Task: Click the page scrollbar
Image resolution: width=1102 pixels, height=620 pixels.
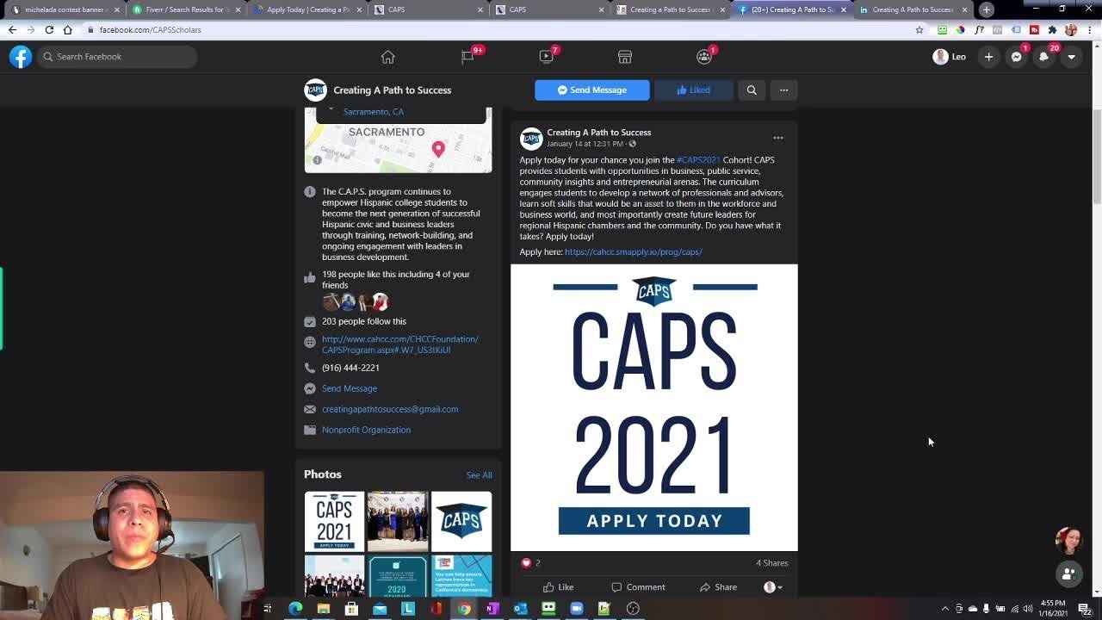Action: pyautogui.click(x=1097, y=155)
